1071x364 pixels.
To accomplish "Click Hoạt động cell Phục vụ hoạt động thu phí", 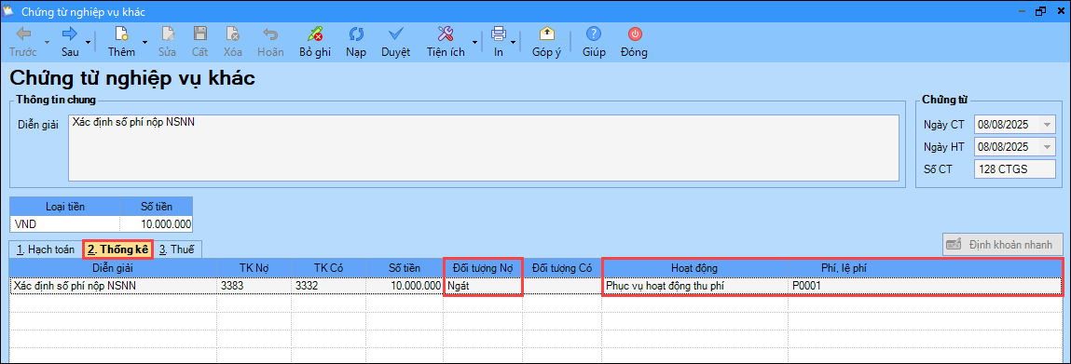I will click(694, 286).
